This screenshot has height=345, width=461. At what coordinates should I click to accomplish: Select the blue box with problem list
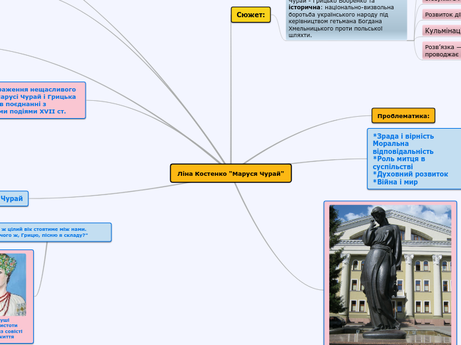pyautogui.click(x=414, y=159)
